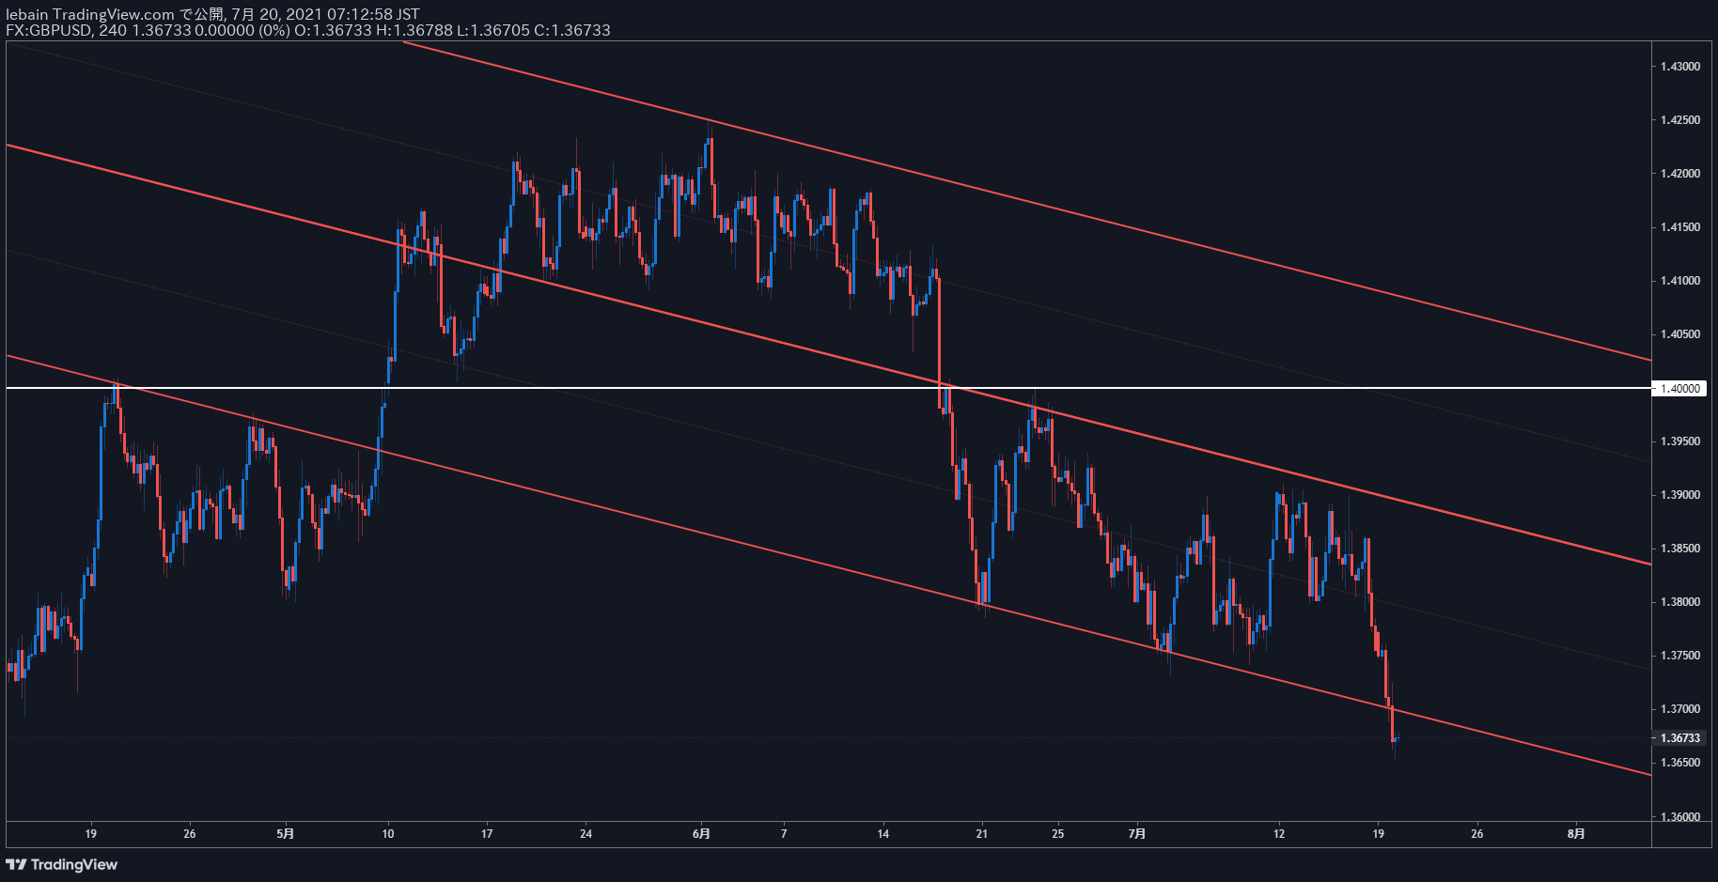Viewport: 1718px width, 882px height.
Task: Click the 24 date label on time axis
Action: 586,834
